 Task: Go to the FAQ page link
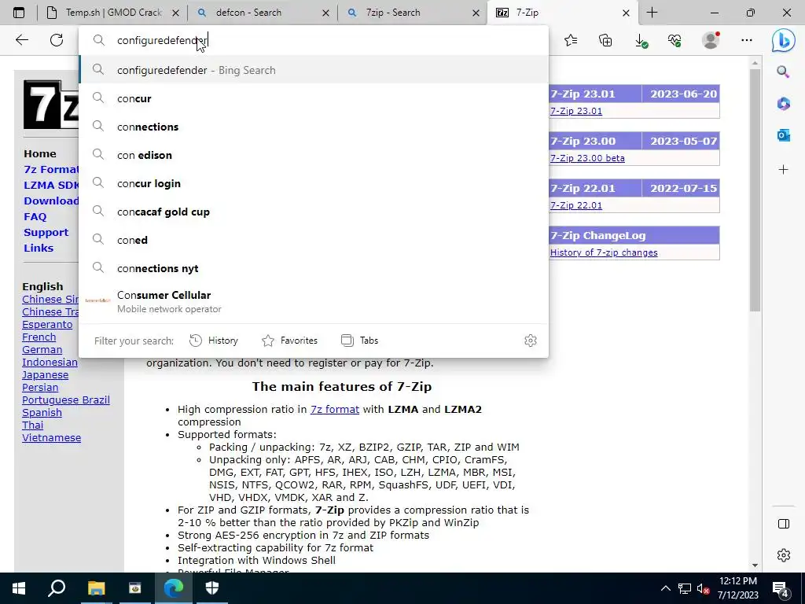(35, 217)
